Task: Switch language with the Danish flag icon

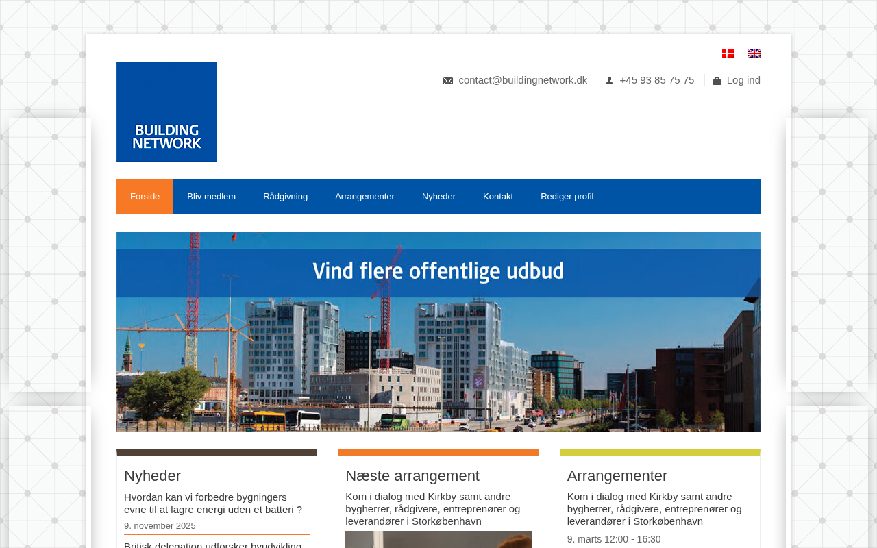Action: [728, 53]
